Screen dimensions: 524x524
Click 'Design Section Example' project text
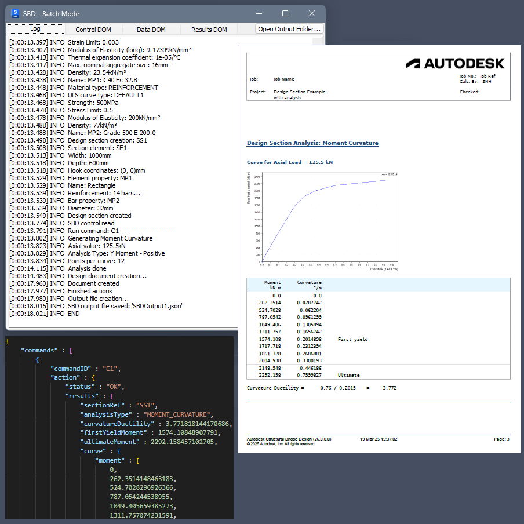[x=300, y=92]
